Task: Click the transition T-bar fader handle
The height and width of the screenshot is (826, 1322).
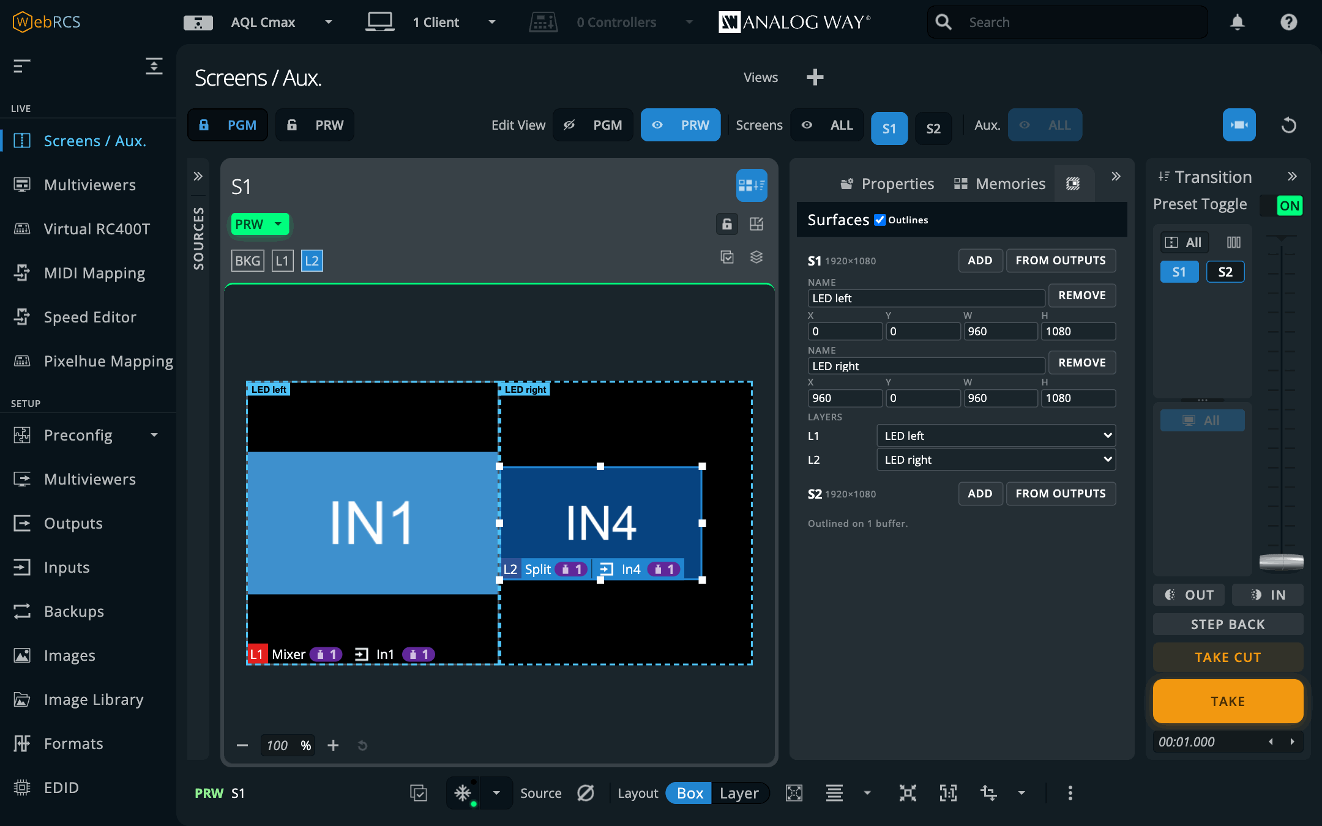Action: (1282, 561)
